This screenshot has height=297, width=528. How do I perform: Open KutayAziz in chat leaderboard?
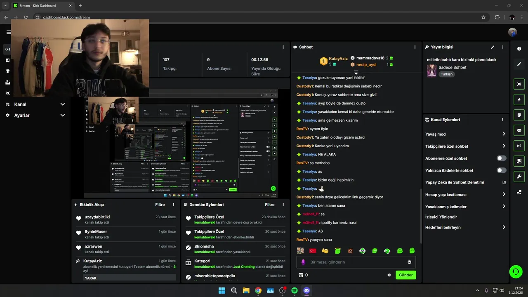[x=338, y=59]
